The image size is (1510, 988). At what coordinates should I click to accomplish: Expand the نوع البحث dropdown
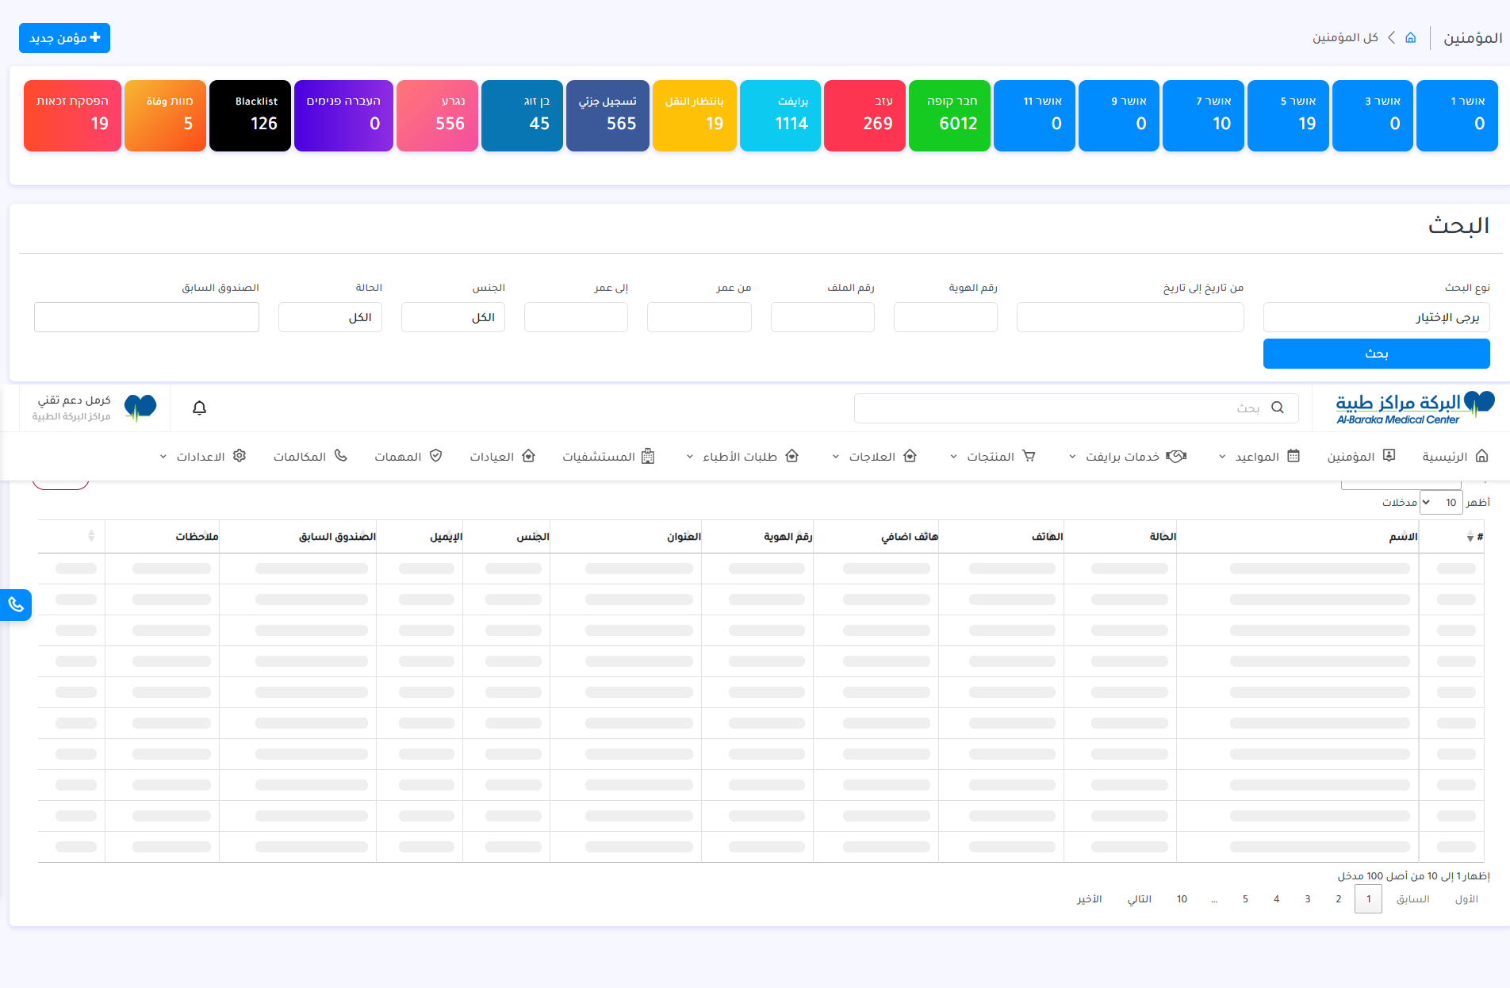point(1376,317)
